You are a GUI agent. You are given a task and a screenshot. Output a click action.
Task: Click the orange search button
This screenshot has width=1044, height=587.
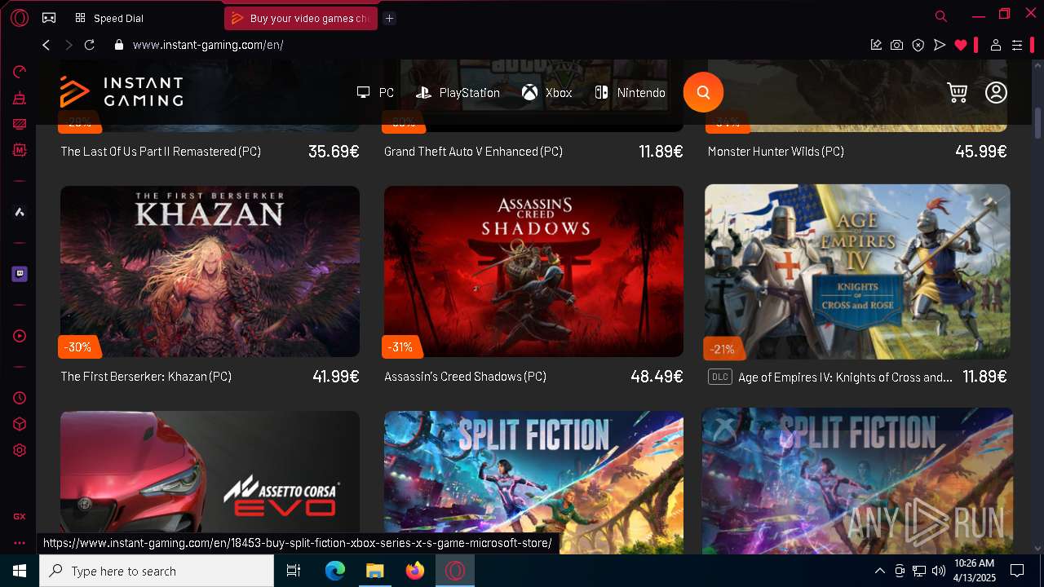(703, 93)
